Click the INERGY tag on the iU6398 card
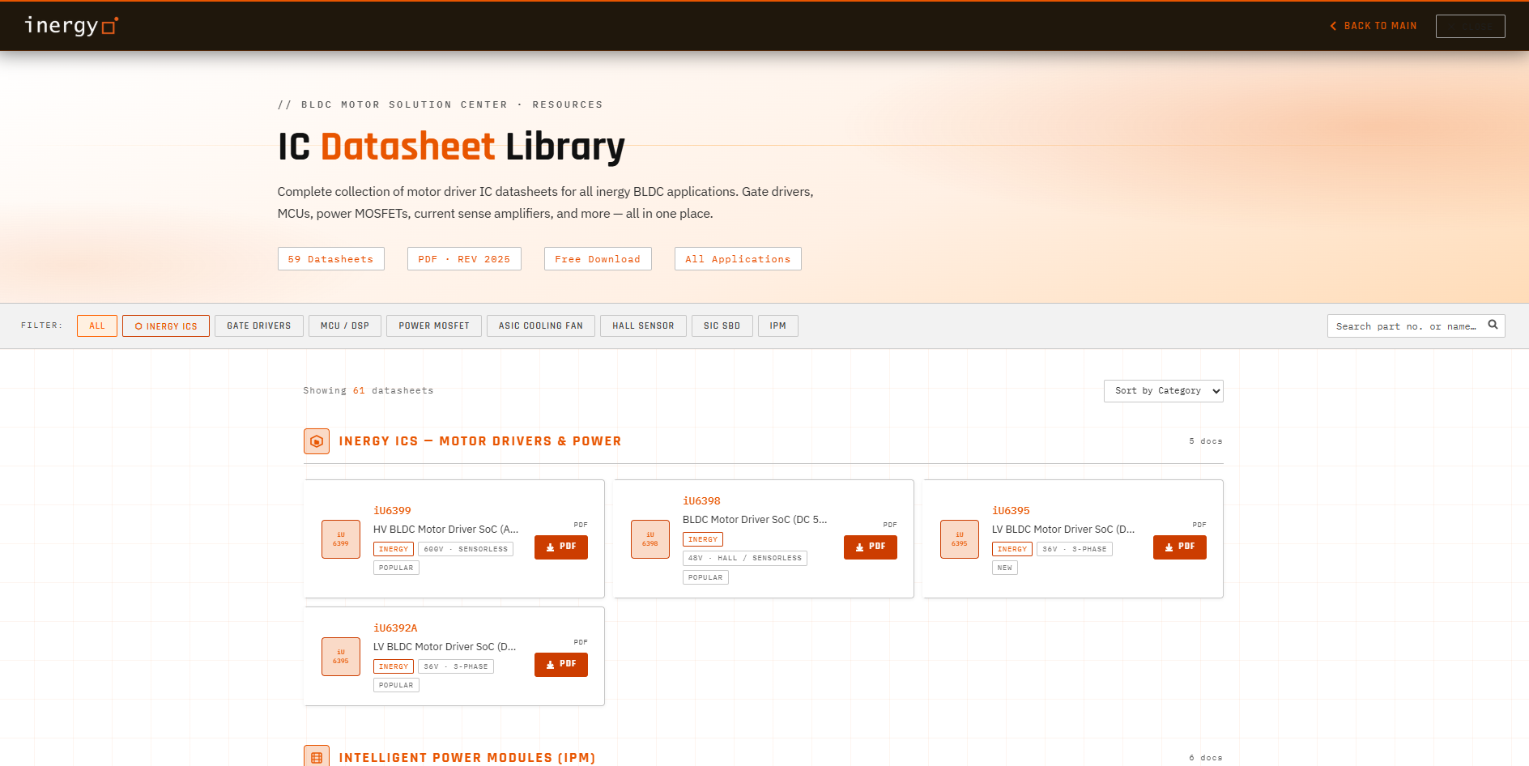Viewport: 1529px width, 766px height. coord(703,539)
